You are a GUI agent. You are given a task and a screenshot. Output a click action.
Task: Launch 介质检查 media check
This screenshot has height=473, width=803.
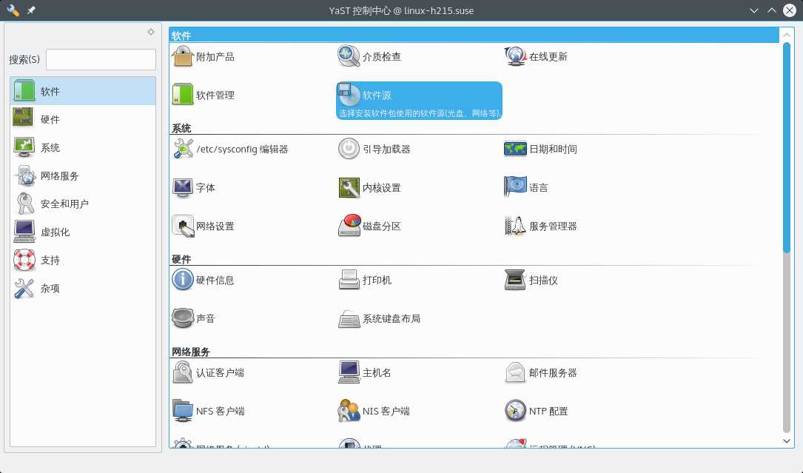click(x=369, y=56)
